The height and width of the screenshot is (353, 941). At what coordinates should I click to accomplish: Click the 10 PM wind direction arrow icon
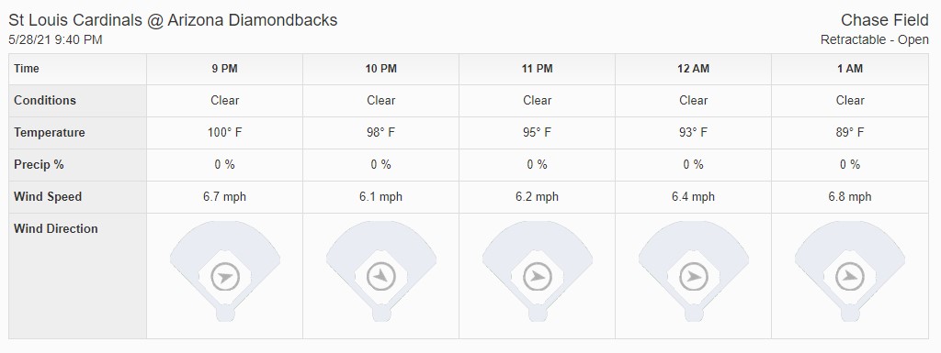[381, 277]
